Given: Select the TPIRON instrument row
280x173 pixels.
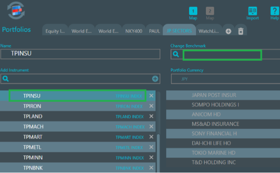Looking at the screenshot, I should coord(78,106).
